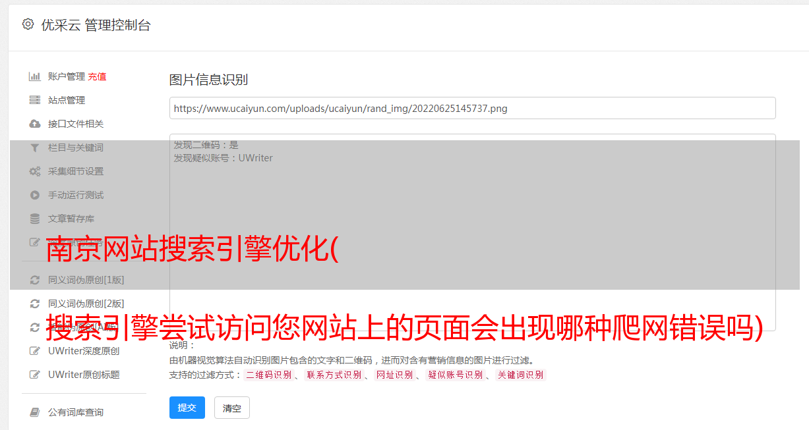Click the filter icon for 栏目与关键词
Image resolution: width=809 pixels, height=430 pixels.
(x=35, y=148)
